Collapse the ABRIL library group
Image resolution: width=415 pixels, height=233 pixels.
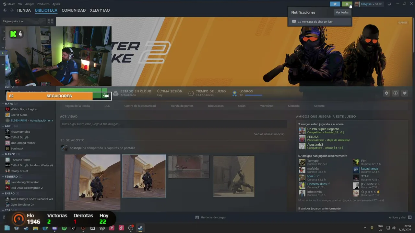click(x=3, y=126)
